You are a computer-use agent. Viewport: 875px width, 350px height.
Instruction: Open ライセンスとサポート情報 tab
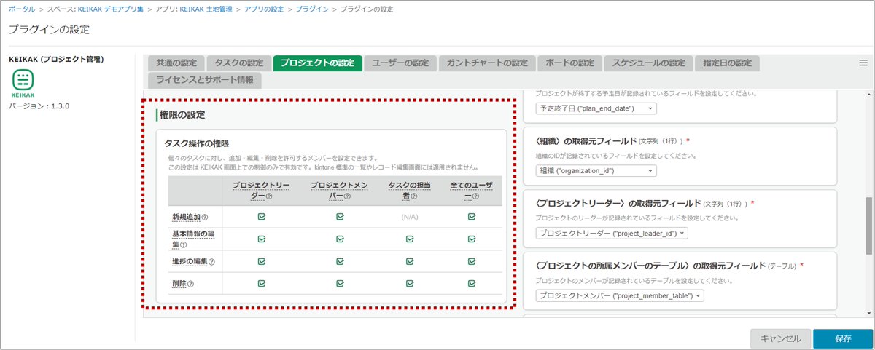205,80
